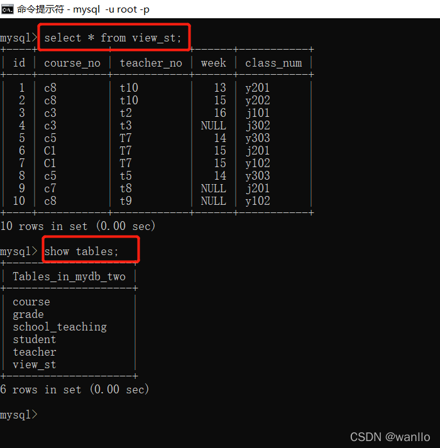Click 'j201' in the row with id 9

[257, 188]
